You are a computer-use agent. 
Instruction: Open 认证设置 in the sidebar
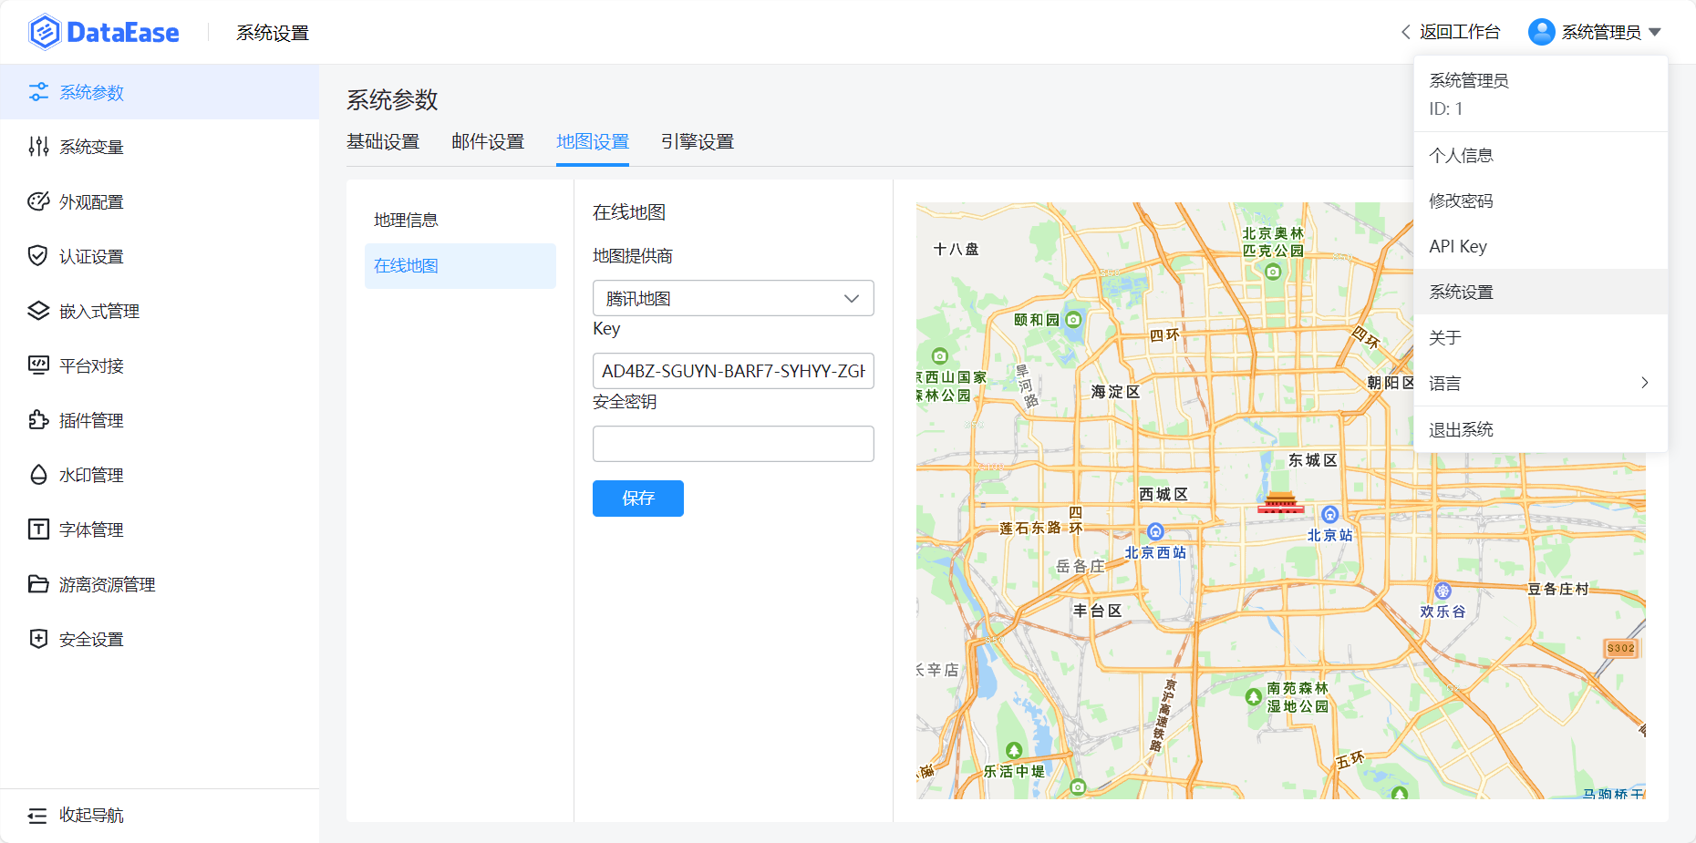click(x=160, y=256)
